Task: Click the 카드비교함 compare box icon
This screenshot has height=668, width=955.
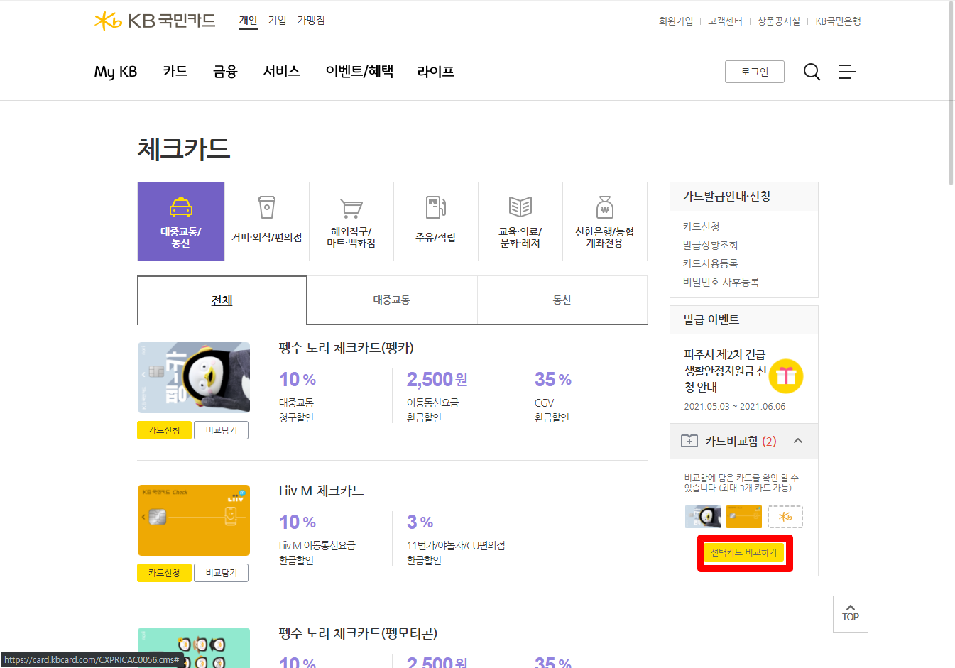Action: [689, 441]
